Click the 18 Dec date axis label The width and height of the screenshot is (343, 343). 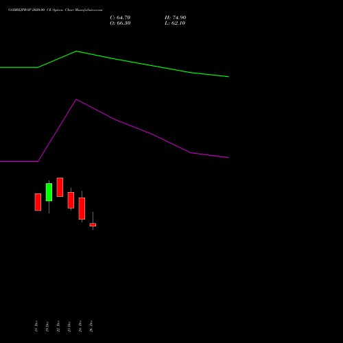(36, 326)
